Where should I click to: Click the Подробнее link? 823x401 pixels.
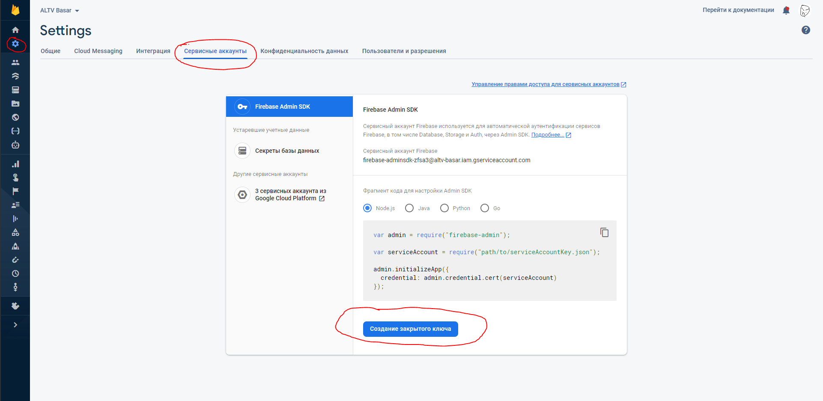click(x=551, y=135)
